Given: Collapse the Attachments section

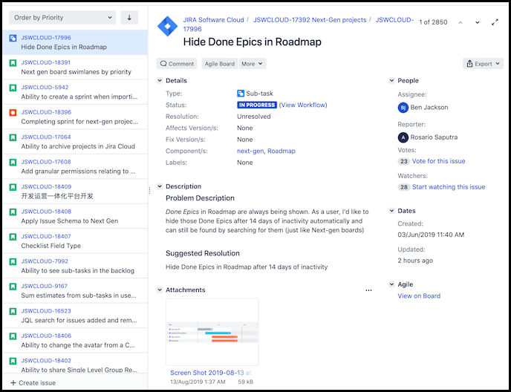Looking at the screenshot, I should tap(160, 290).
